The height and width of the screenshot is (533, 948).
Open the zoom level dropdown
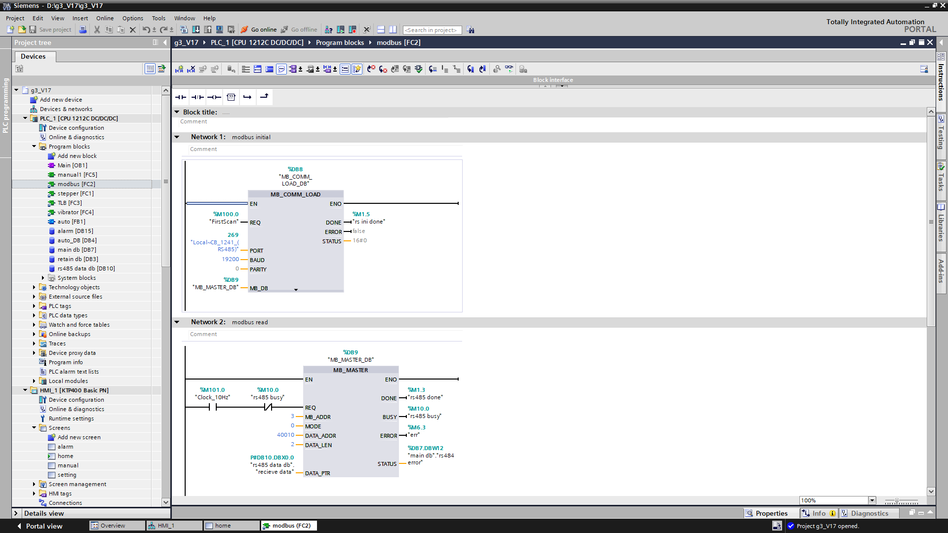872,500
